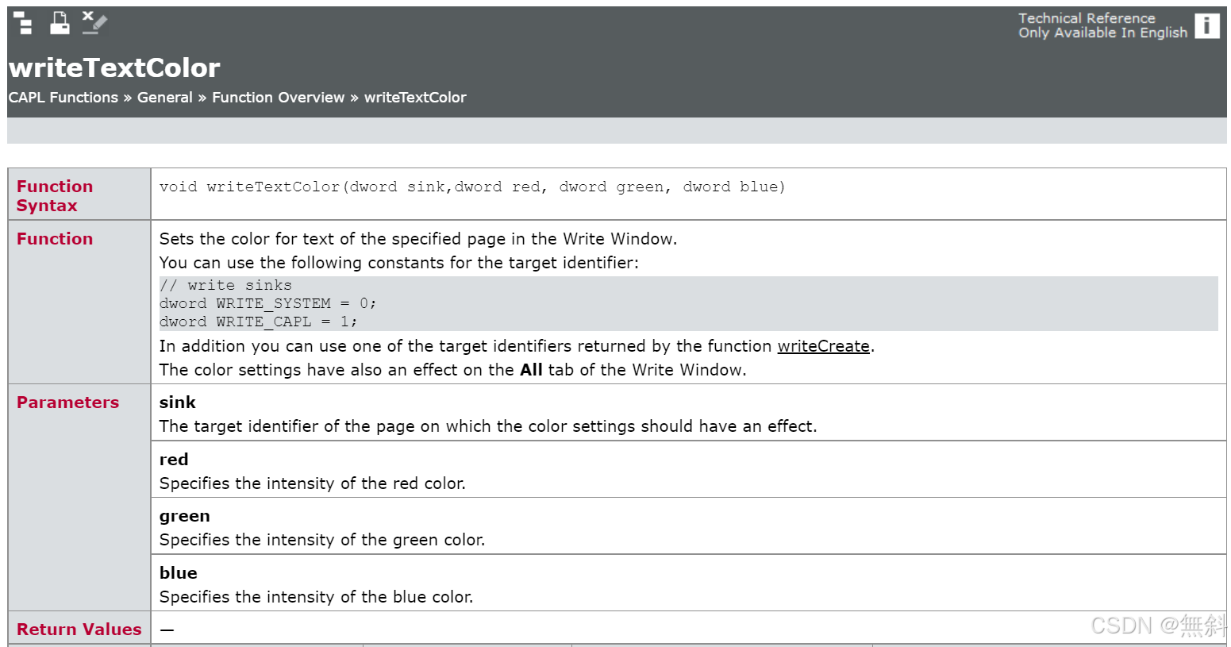
Task: Click the Technical Reference label text
Action: (x=1087, y=17)
